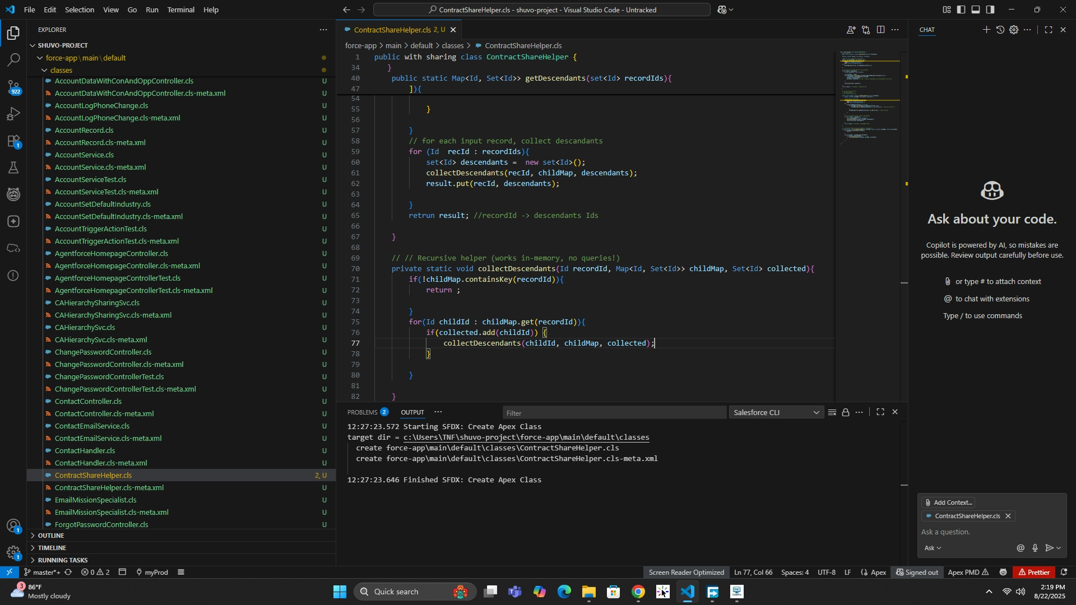Click the voice chat microphone icon

point(1035,548)
